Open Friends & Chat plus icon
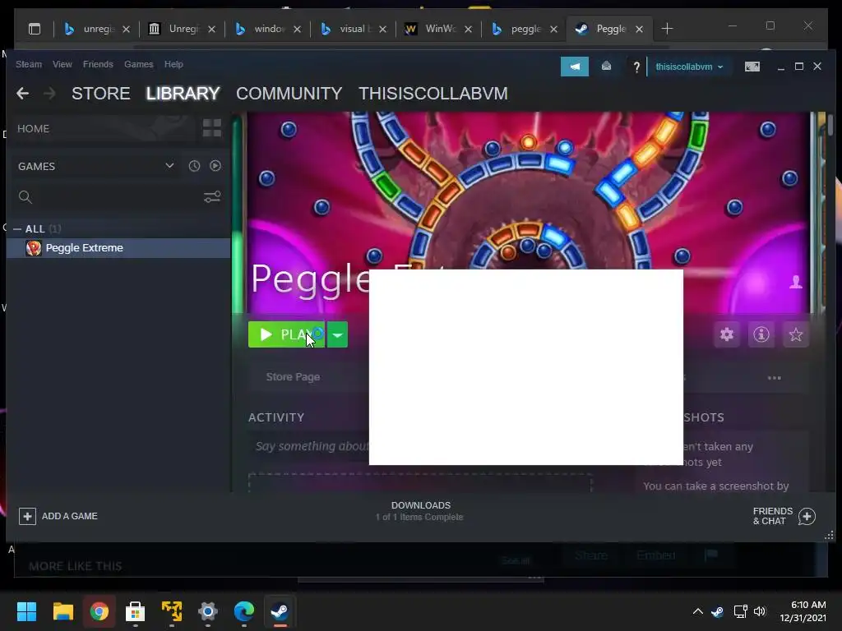842x631 pixels. click(807, 516)
